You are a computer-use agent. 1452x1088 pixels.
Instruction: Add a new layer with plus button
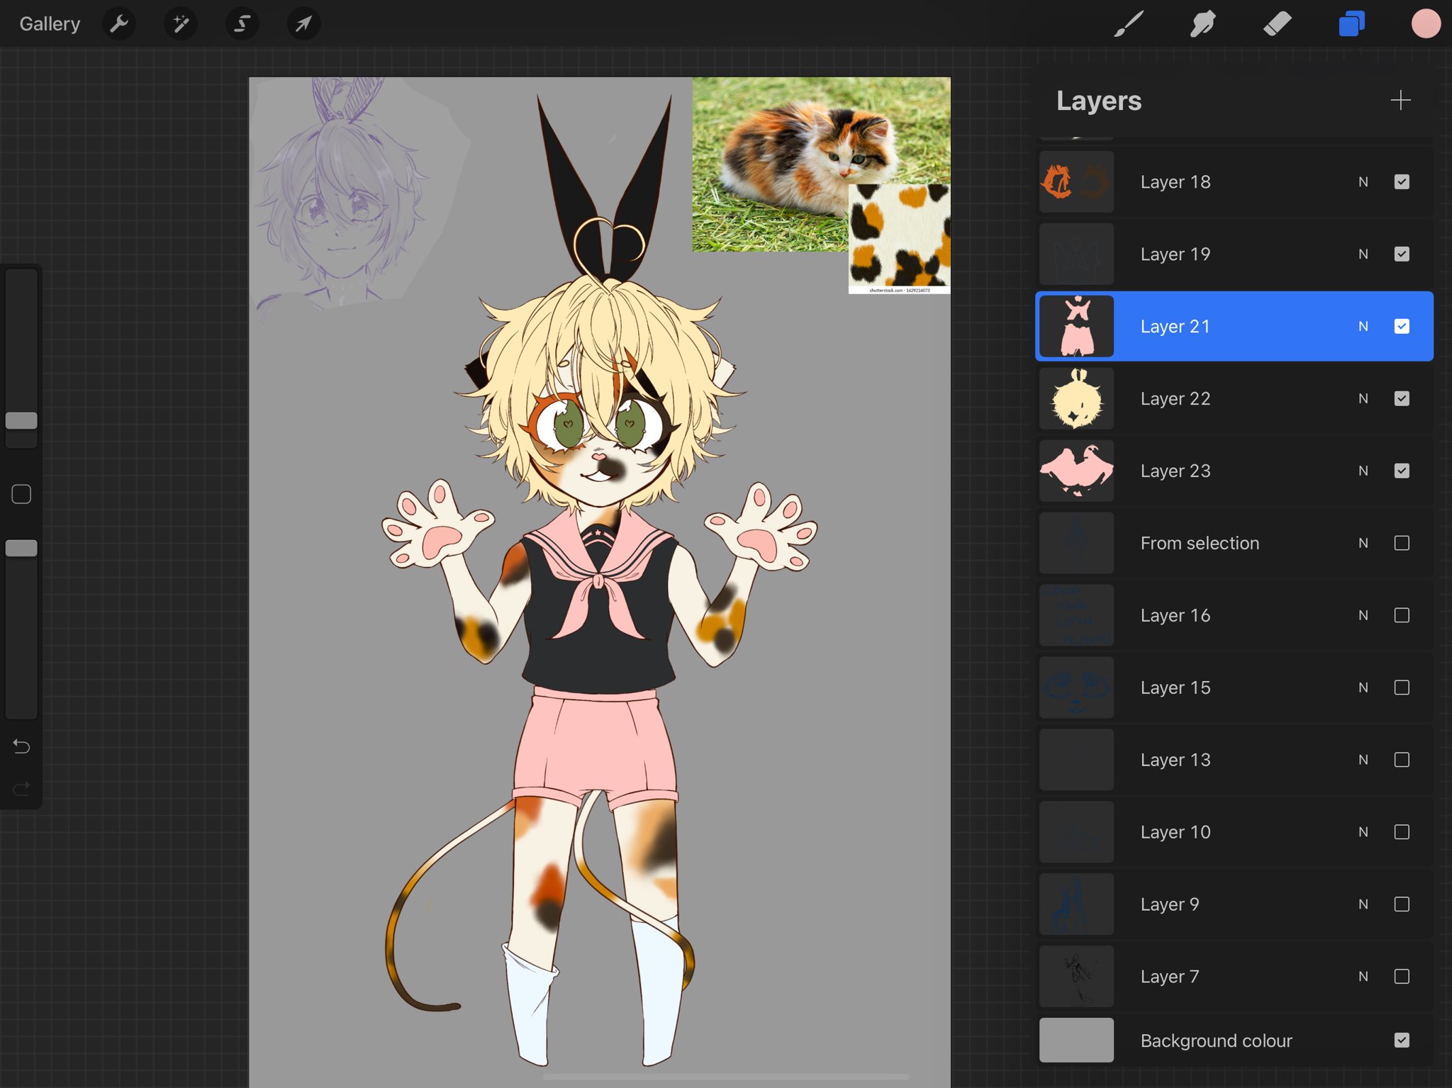coord(1400,101)
